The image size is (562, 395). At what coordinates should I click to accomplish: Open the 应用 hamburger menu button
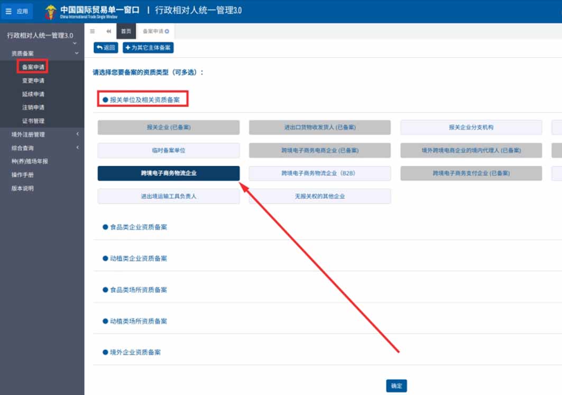click(17, 11)
